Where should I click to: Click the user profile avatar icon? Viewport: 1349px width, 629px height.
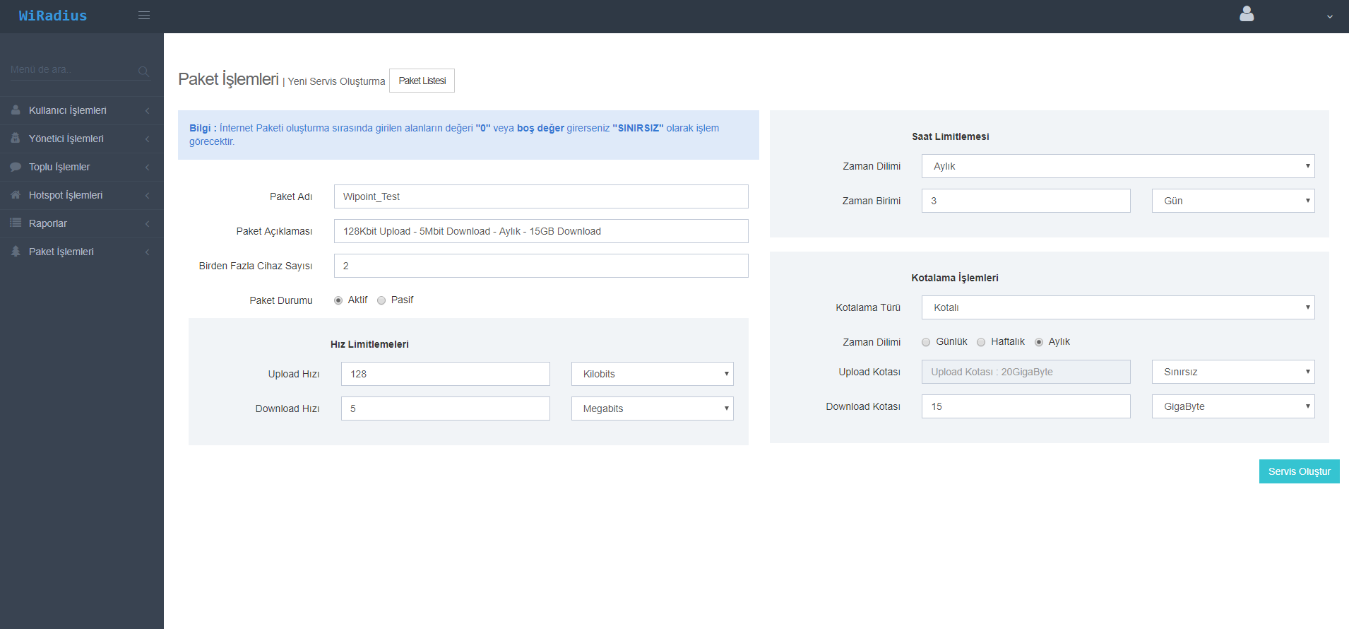tap(1247, 14)
